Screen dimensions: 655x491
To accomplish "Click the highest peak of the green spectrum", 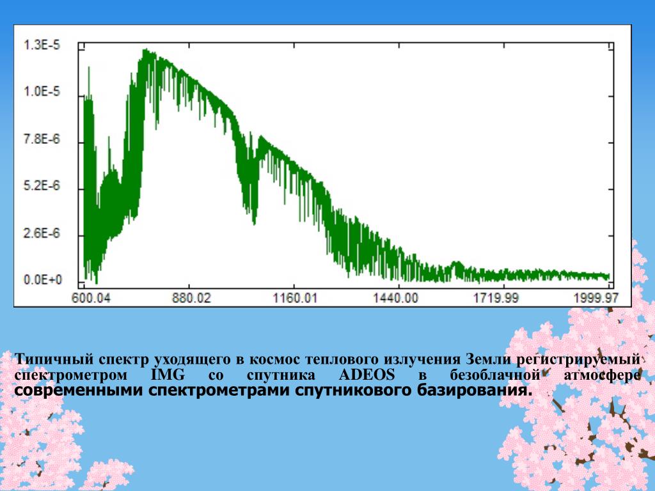I will click(x=145, y=51).
